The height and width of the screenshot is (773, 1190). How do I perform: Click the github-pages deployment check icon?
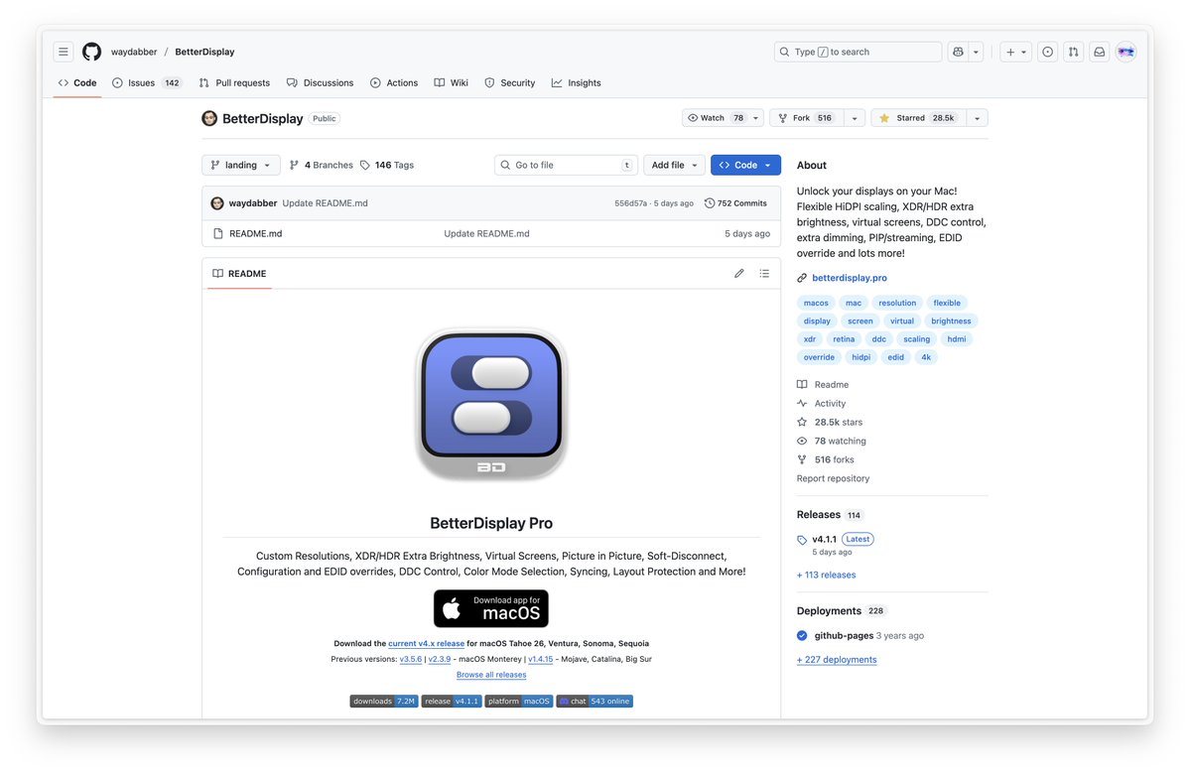pos(802,636)
